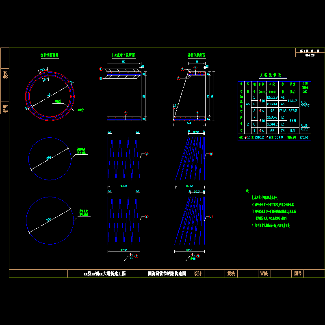Viewport: 325px width, 325px height.
Task: Select the 1米正管节纵断面 title
Action: coord(123,55)
